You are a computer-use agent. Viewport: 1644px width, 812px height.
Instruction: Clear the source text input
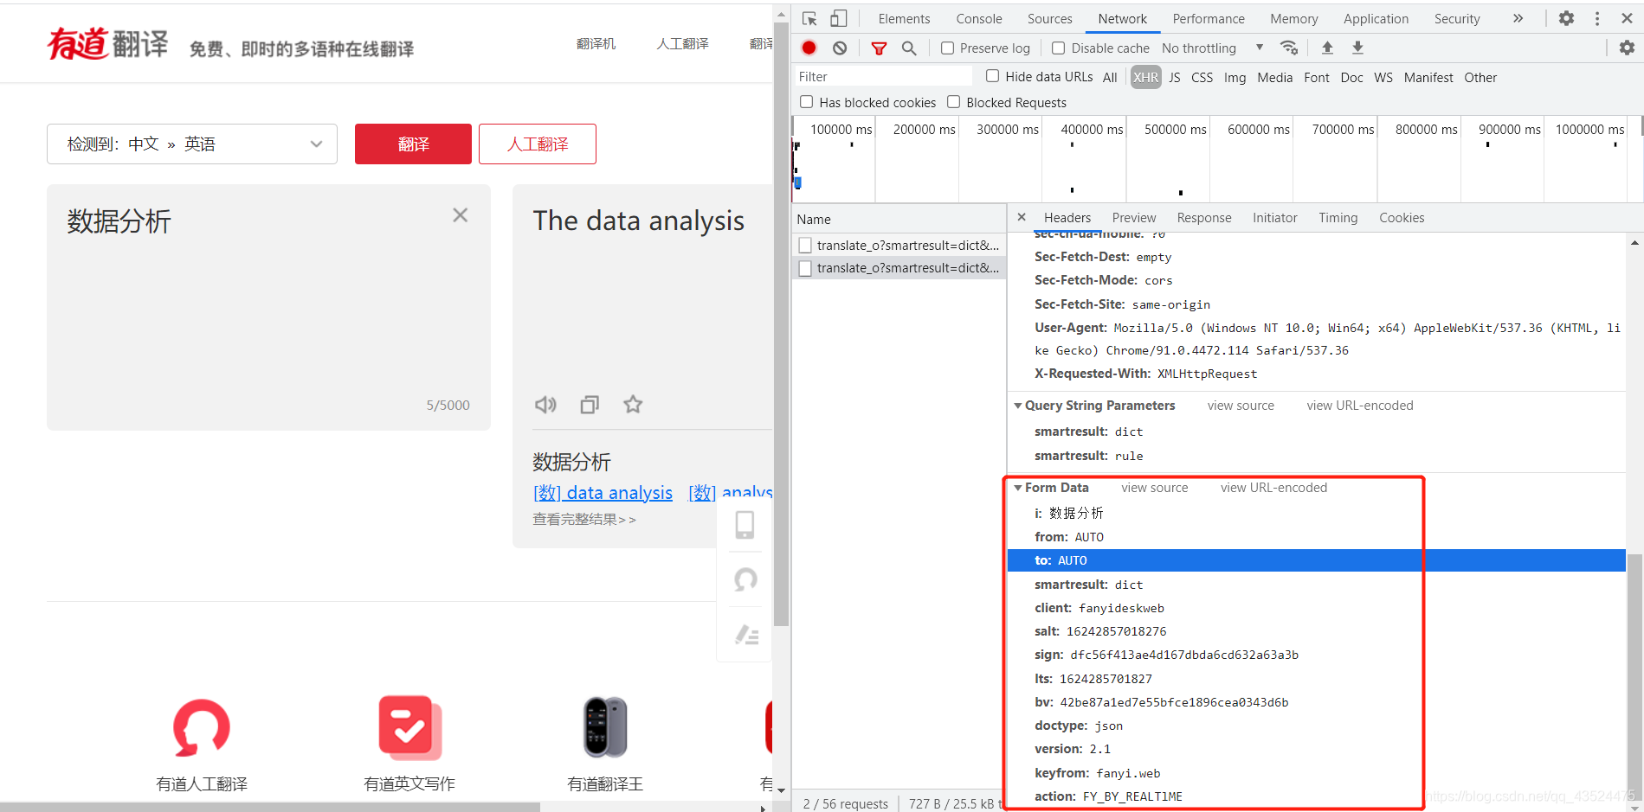click(x=461, y=215)
